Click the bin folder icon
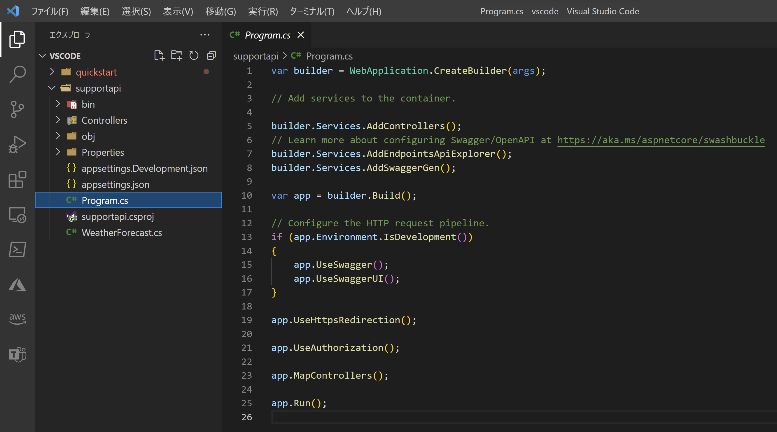The height and width of the screenshot is (432, 777). pos(72,104)
